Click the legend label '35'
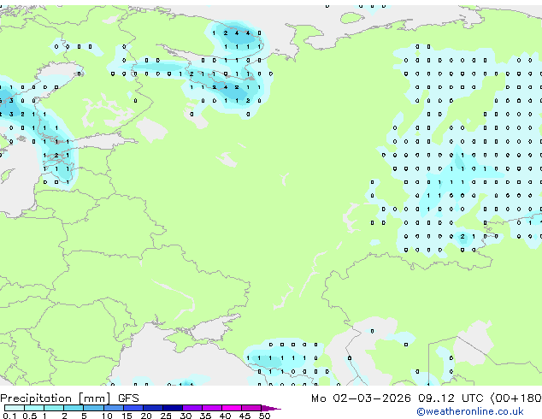 click(205, 416)
